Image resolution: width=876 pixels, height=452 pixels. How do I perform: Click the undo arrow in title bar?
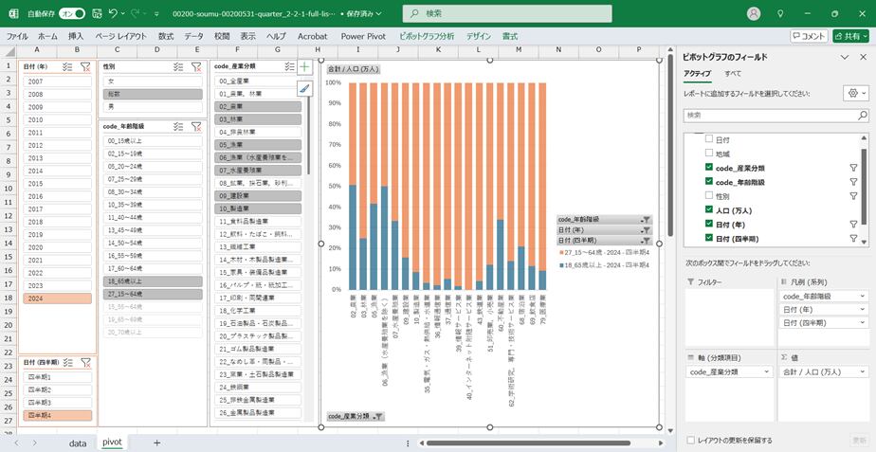click(114, 13)
